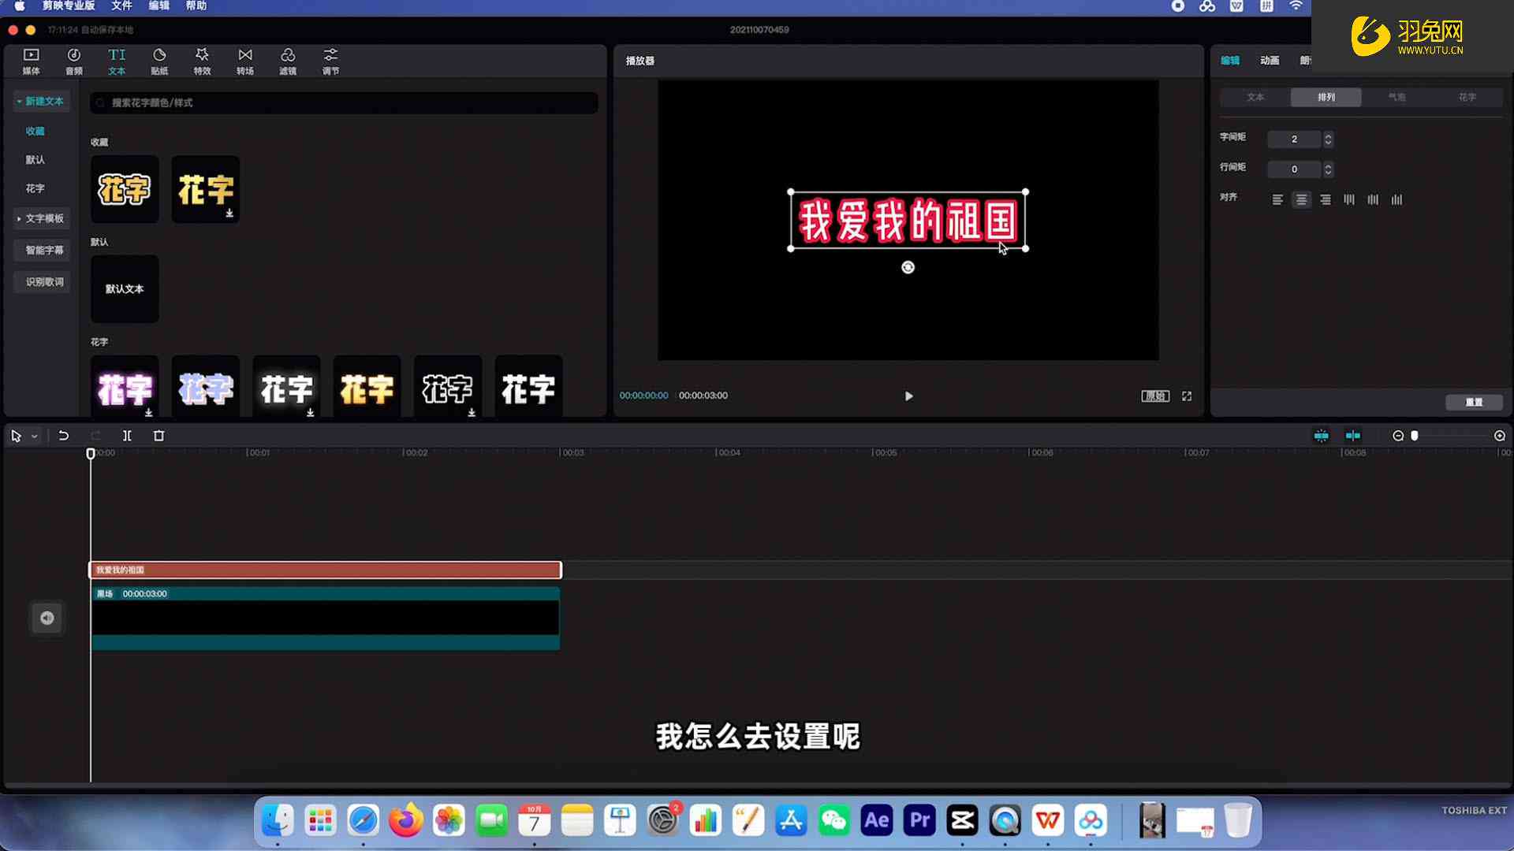Align text to the left
Screen dimensions: 1514x851
1277,200
